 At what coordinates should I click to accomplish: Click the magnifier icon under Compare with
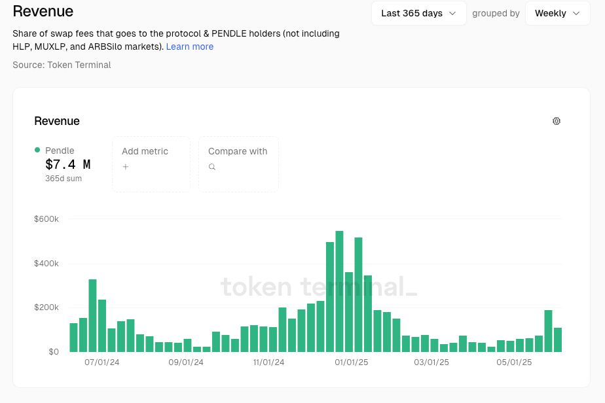click(x=212, y=167)
